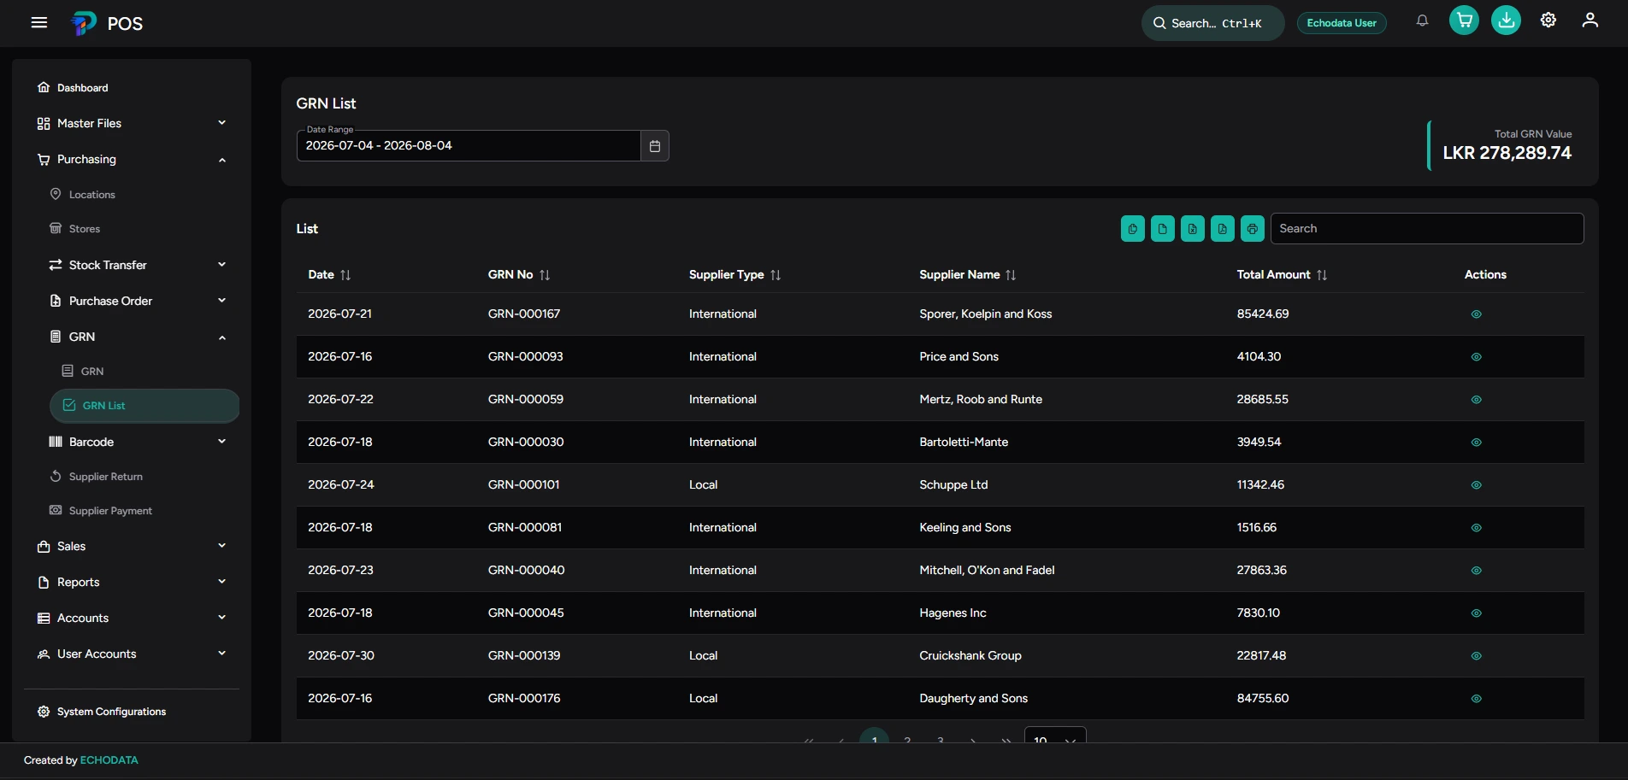Focus the list Search field
This screenshot has width=1628, height=780.
(1427, 229)
